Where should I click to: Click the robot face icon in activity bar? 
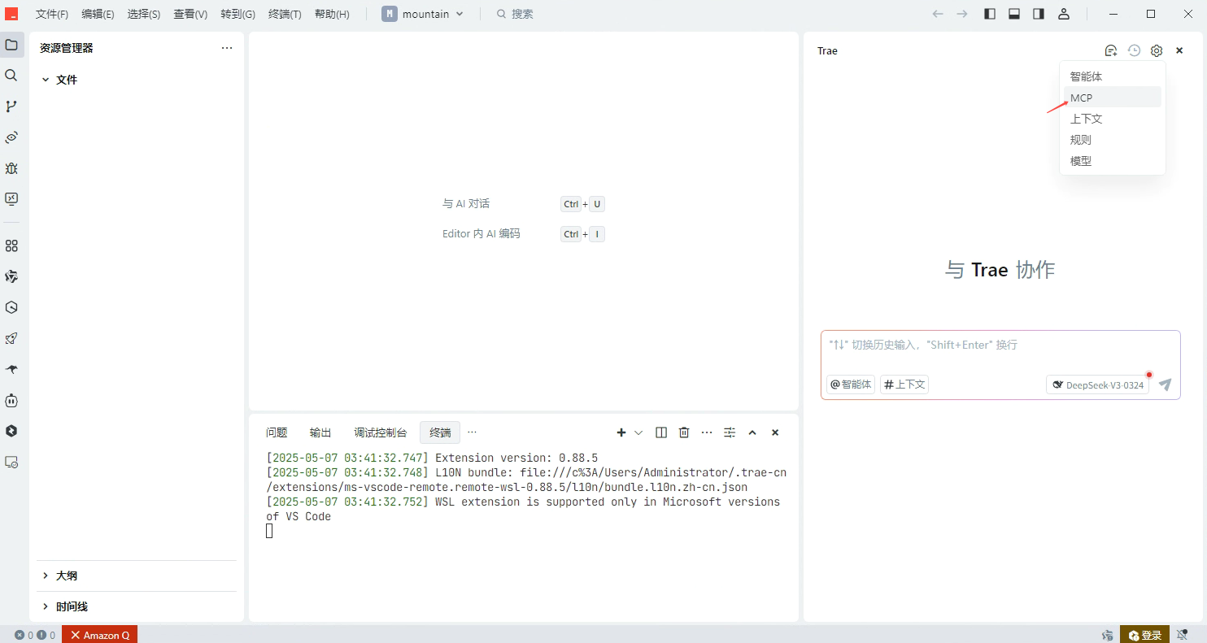click(x=11, y=400)
